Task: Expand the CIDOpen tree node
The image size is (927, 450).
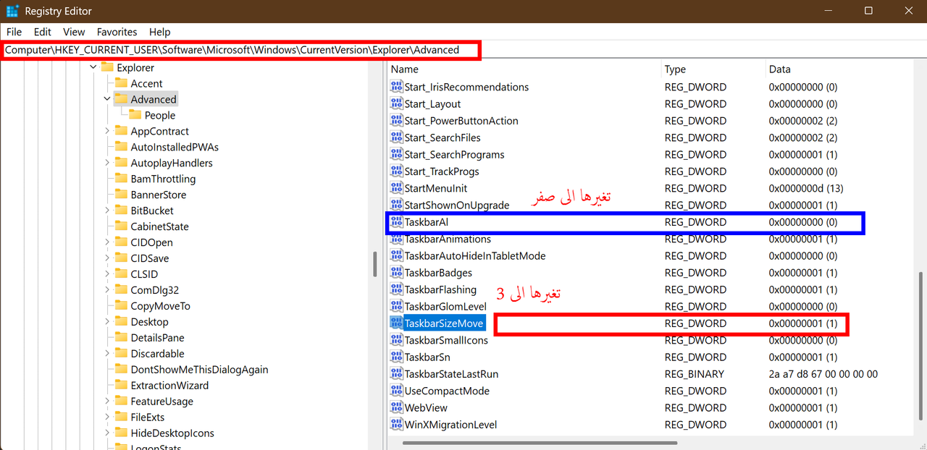Action: click(x=107, y=242)
